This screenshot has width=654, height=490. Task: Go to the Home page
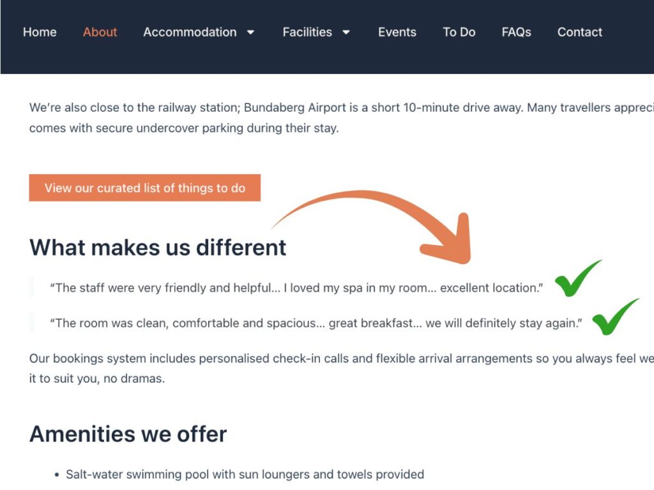40,32
